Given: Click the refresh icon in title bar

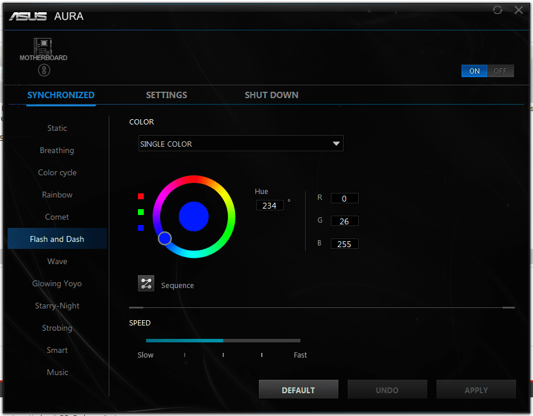Looking at the screenshot, I should (x=497, y=10).
